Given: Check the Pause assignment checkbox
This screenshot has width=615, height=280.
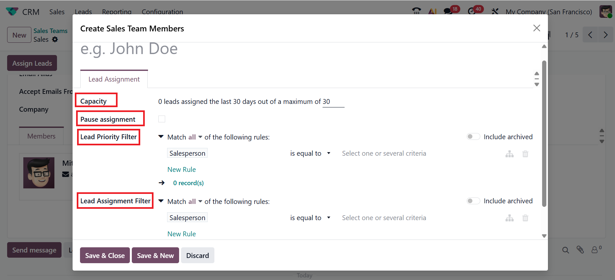Looking at the screenshot, I should click(x=162, y=119).
